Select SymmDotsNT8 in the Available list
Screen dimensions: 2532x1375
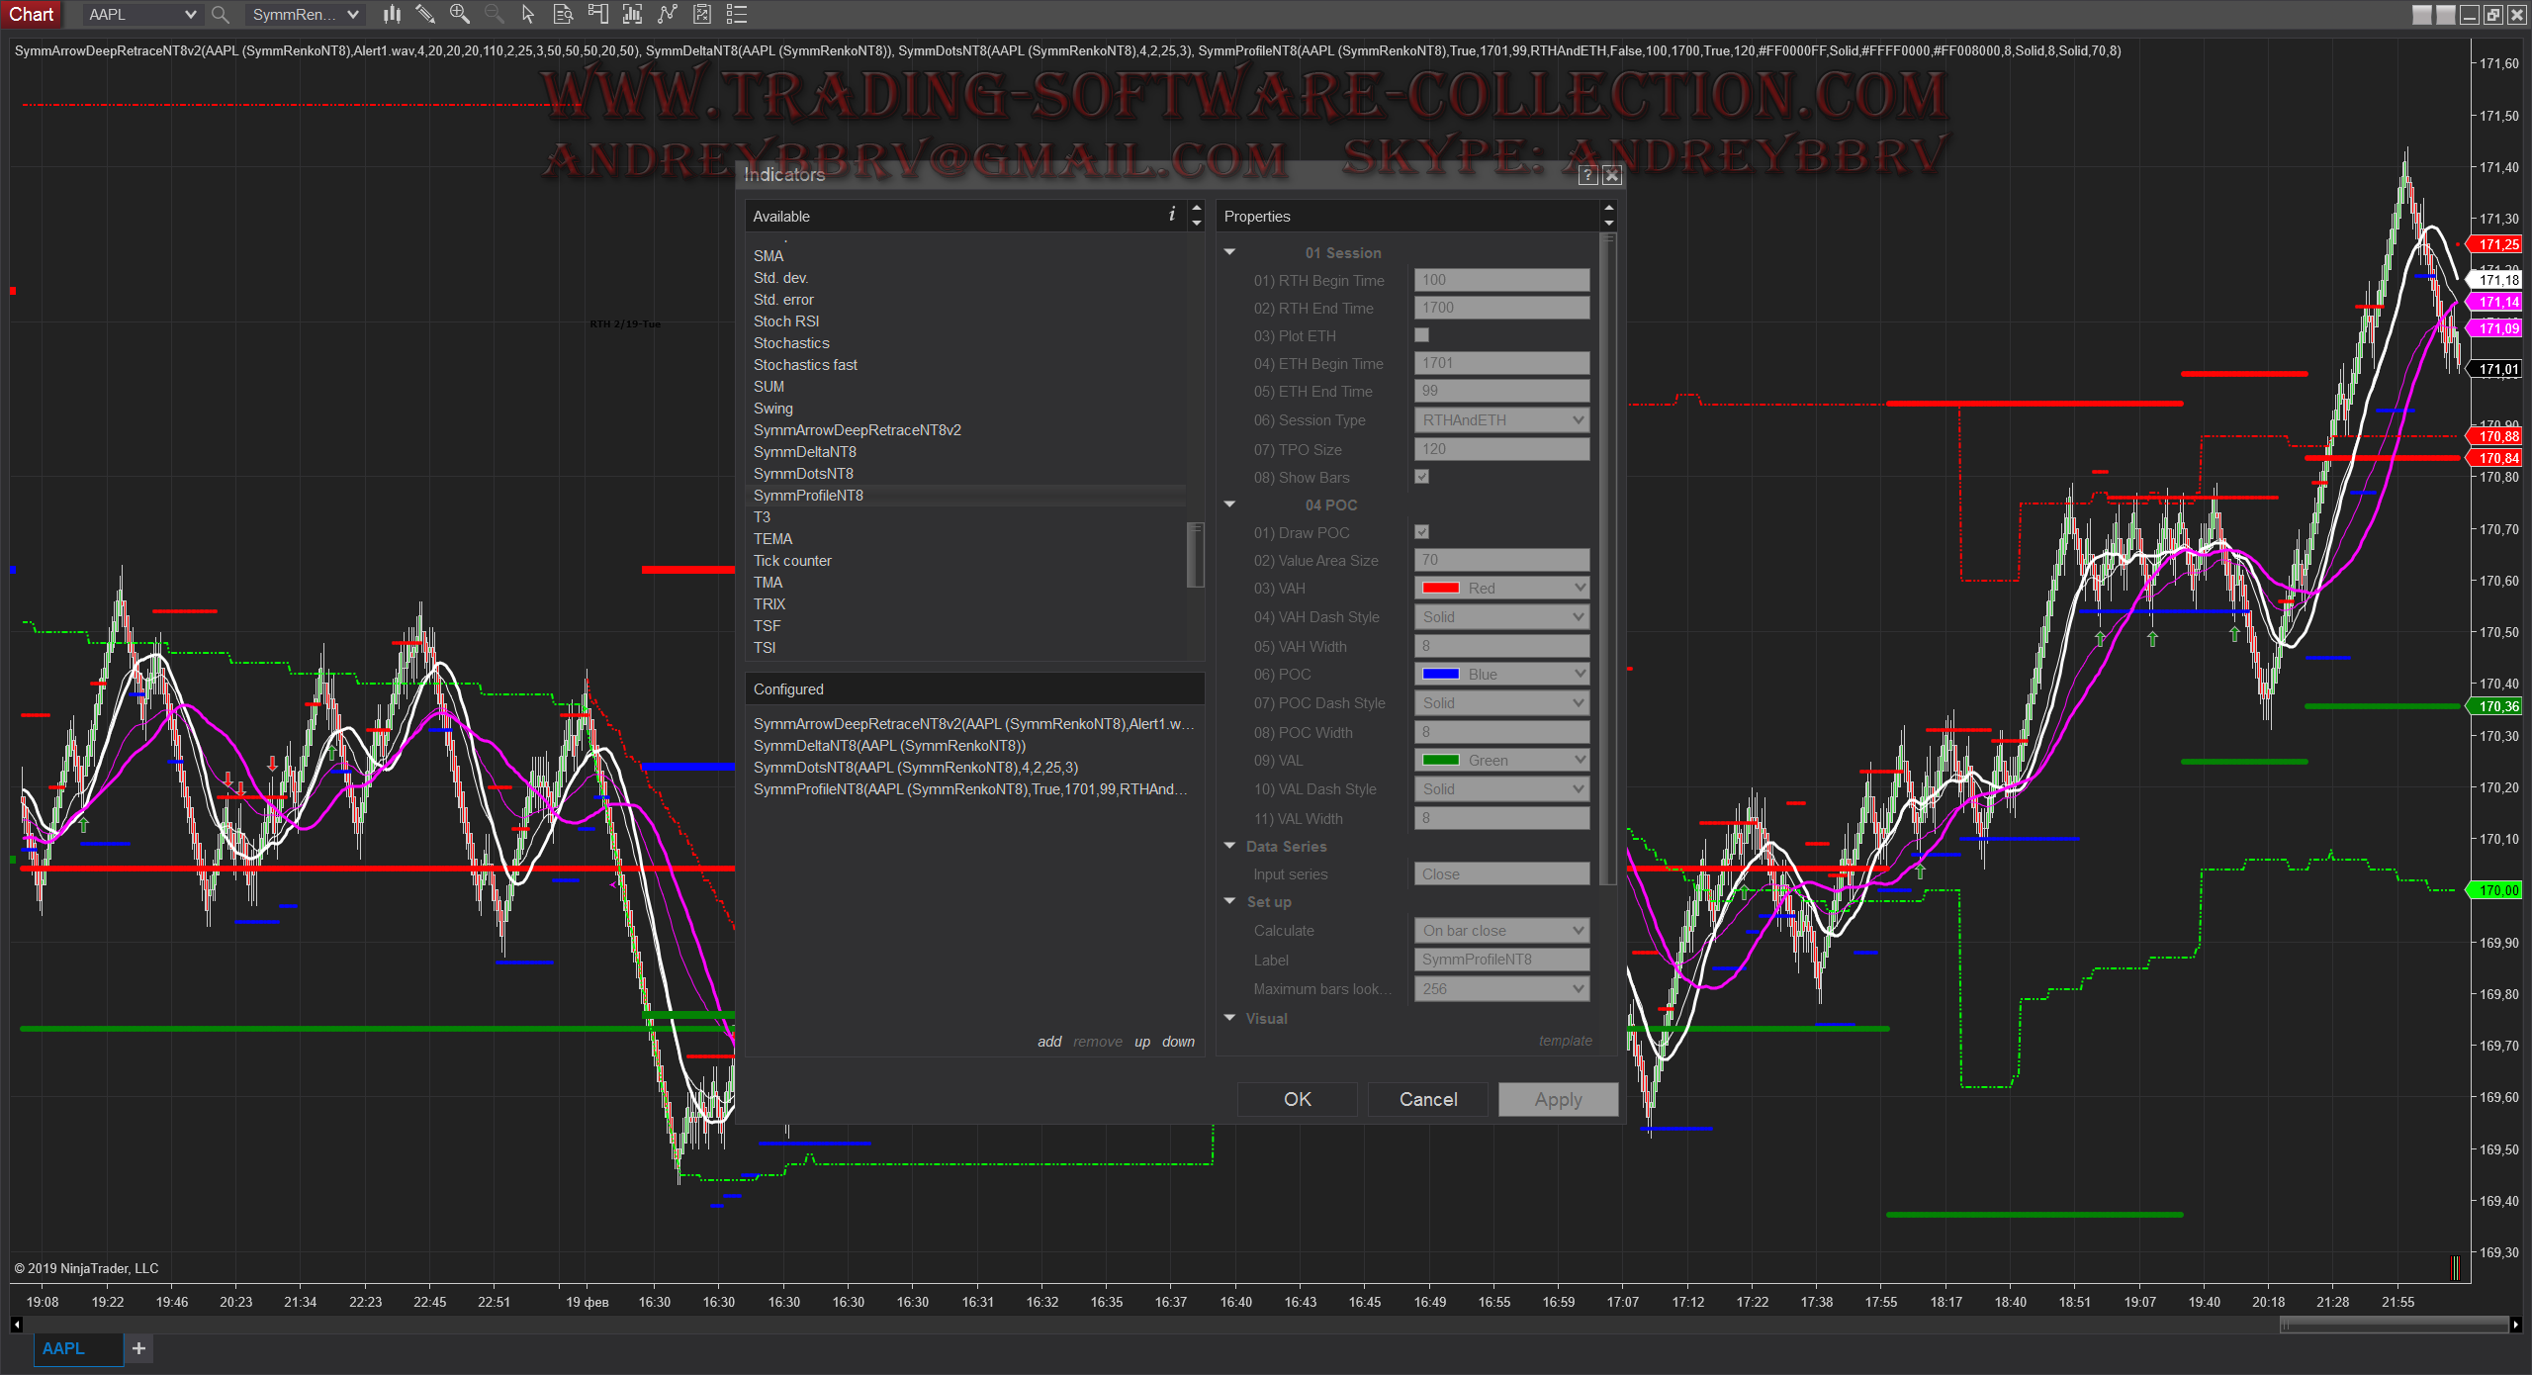point(803,474)
